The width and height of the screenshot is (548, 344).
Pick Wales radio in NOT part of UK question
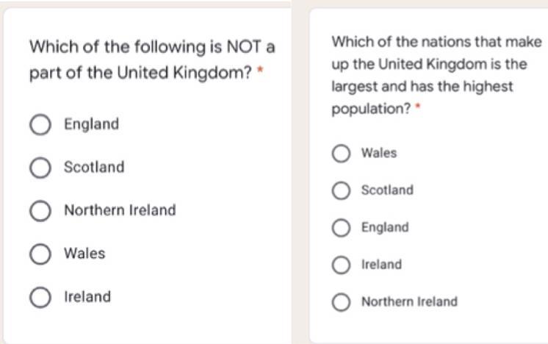click(x=40, y=254)
